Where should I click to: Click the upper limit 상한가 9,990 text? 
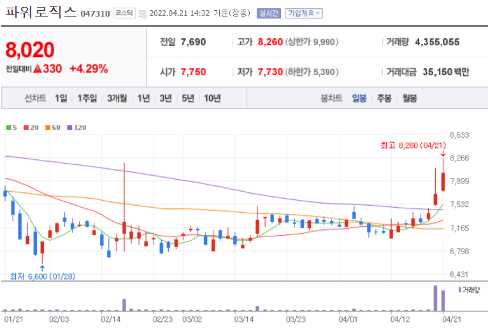tap(312, 42)
